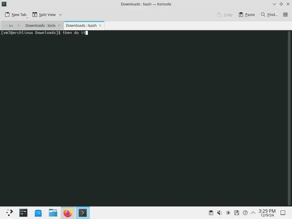The width and height of the screenshot is (292, 219).
Task: Open the Find search tool
Action: click(x=269, y=15)
